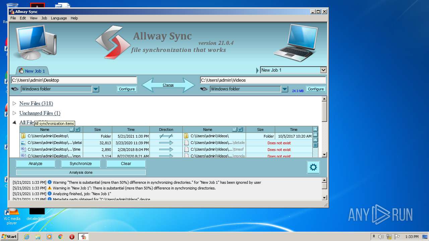Toggle left Name column first checkmark
429x241 pixels.
tap(72, 130)
